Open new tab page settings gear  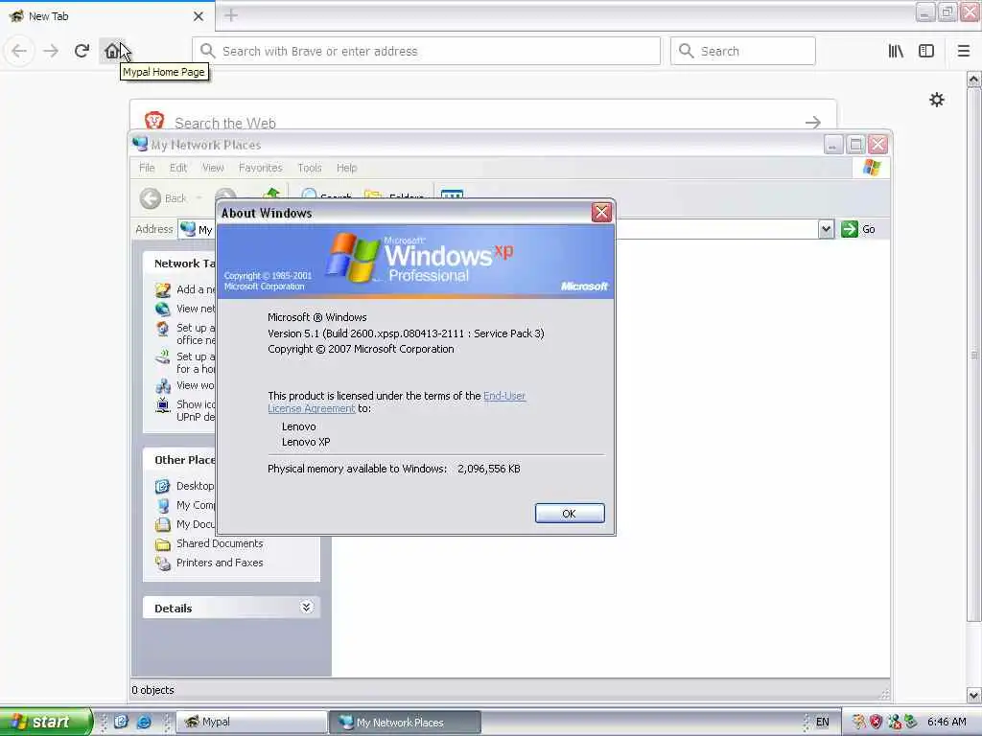click(936, 100)
